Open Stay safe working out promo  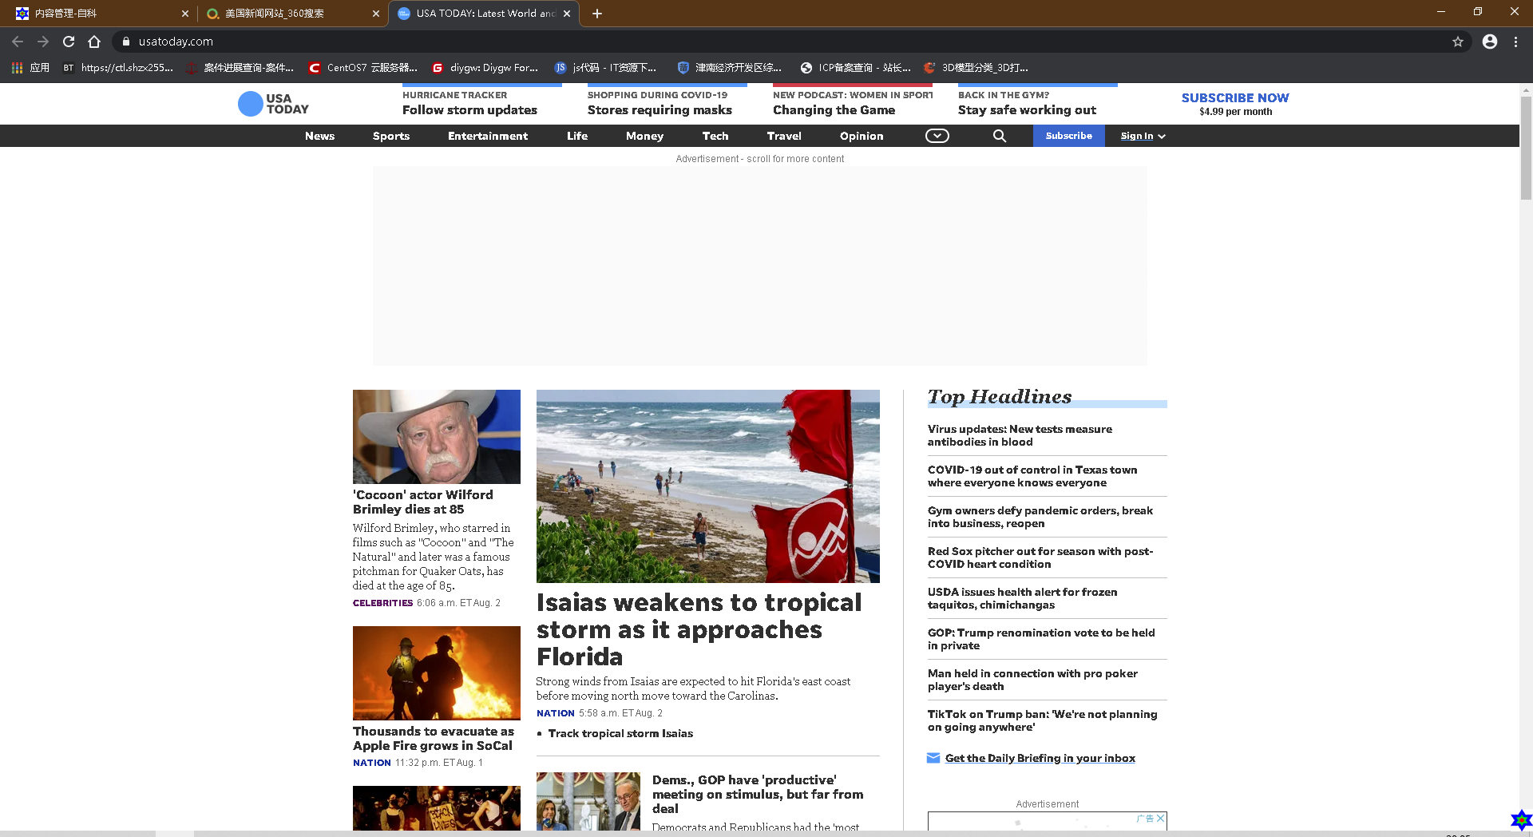coord(1037,102)
